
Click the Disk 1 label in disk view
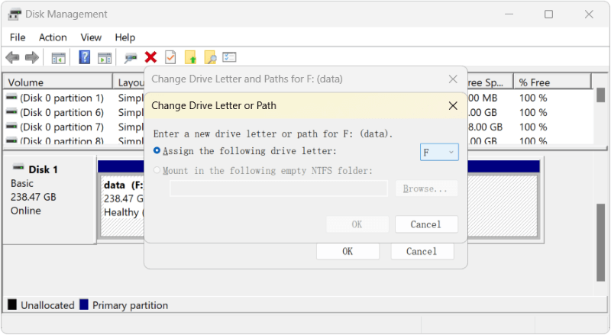(43, 169)
